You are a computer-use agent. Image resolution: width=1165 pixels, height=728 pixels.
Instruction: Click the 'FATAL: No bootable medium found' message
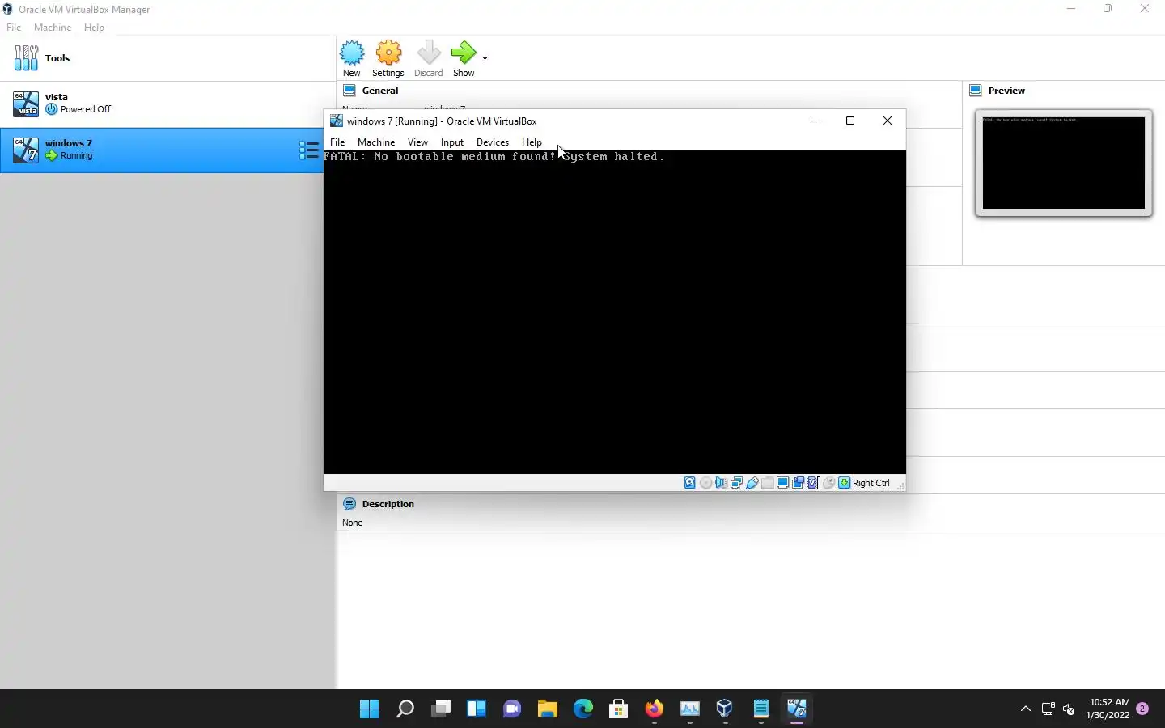click(494, 157)
